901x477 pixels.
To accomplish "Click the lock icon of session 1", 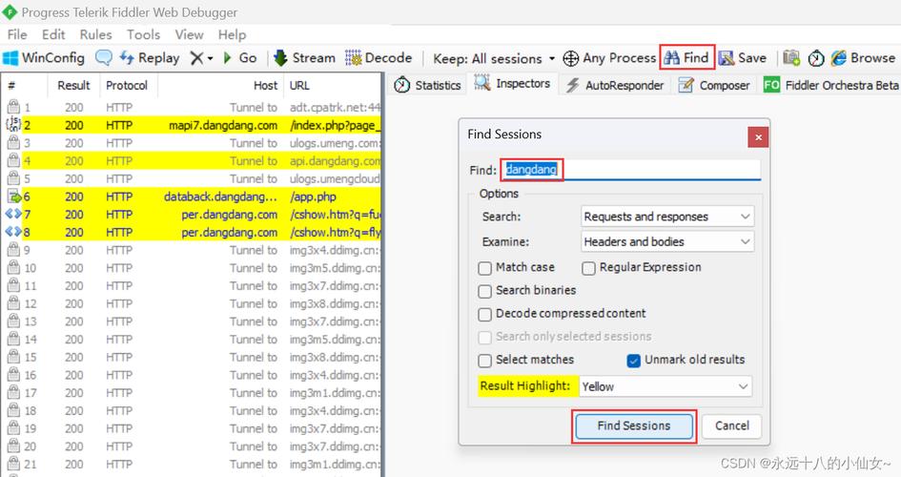I will pos(13,107).
